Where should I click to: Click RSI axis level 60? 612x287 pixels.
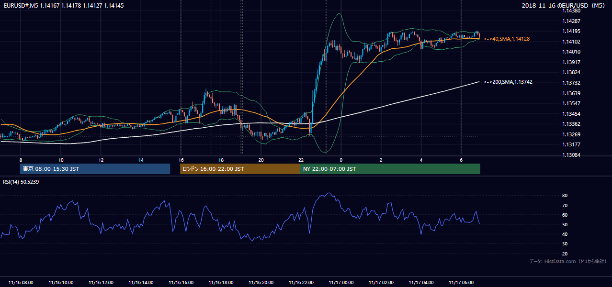(x=565, y=215)
